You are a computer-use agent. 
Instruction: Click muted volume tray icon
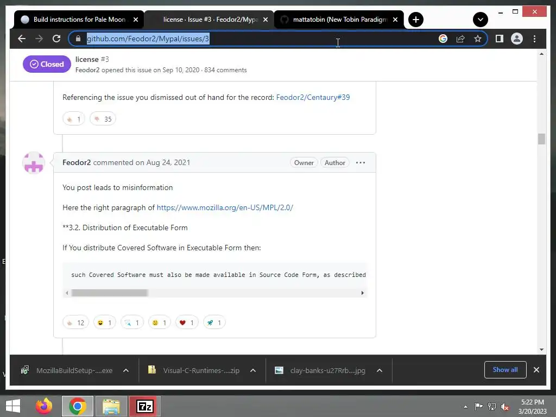pyautogui.click(x=505, y=407)
